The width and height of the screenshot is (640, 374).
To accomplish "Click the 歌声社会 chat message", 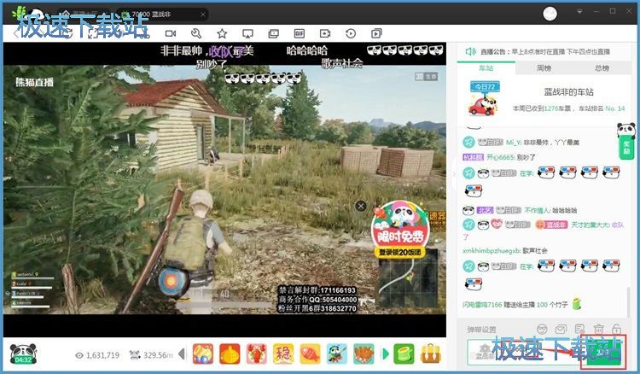I will click(535, 251).
